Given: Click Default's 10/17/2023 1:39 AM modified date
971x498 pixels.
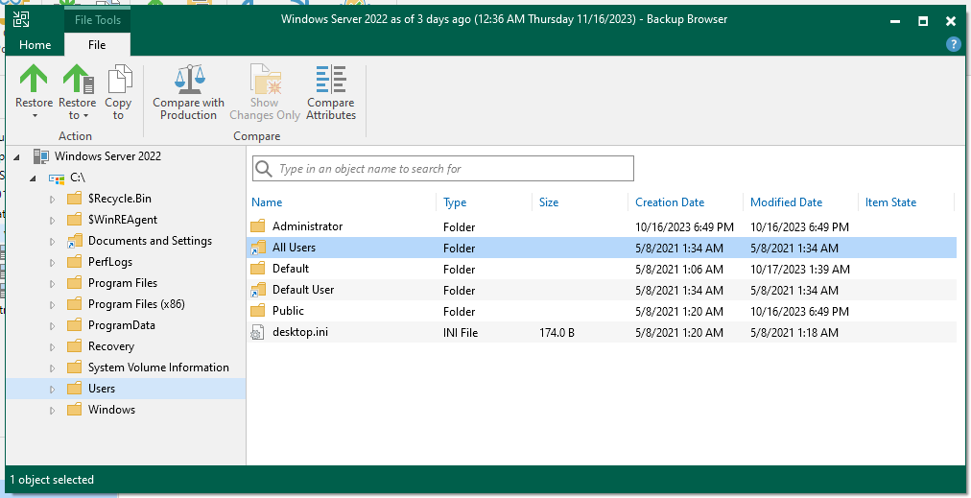Looking at the screenshot, I should click(x=800, y=269).
